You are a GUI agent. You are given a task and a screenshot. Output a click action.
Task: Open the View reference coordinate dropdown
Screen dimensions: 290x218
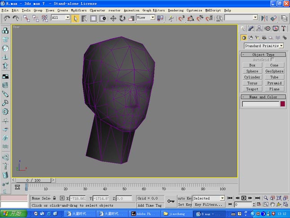(x=153, y=18)
